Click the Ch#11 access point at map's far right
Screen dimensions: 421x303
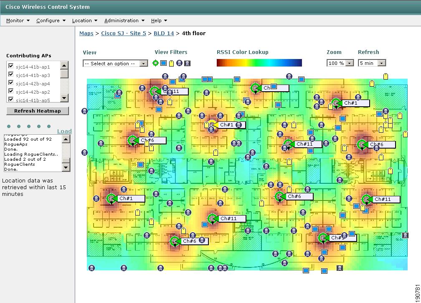pyautogui.click(x=366, y=199)
